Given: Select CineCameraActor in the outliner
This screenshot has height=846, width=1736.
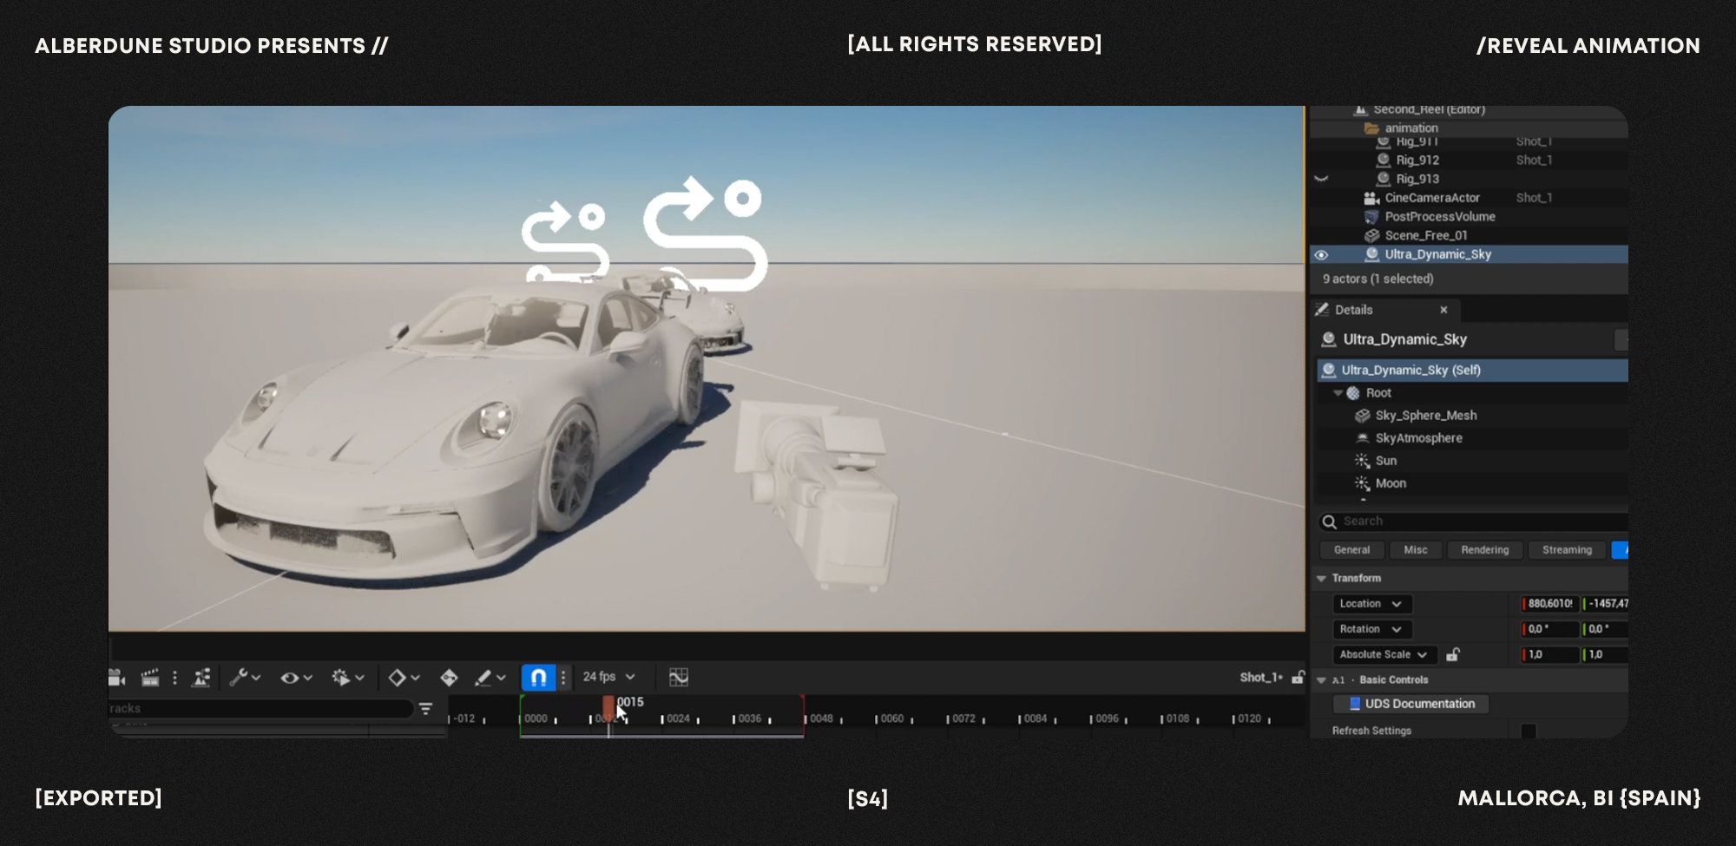Looking at the screenshot, I should [1431, 198].
